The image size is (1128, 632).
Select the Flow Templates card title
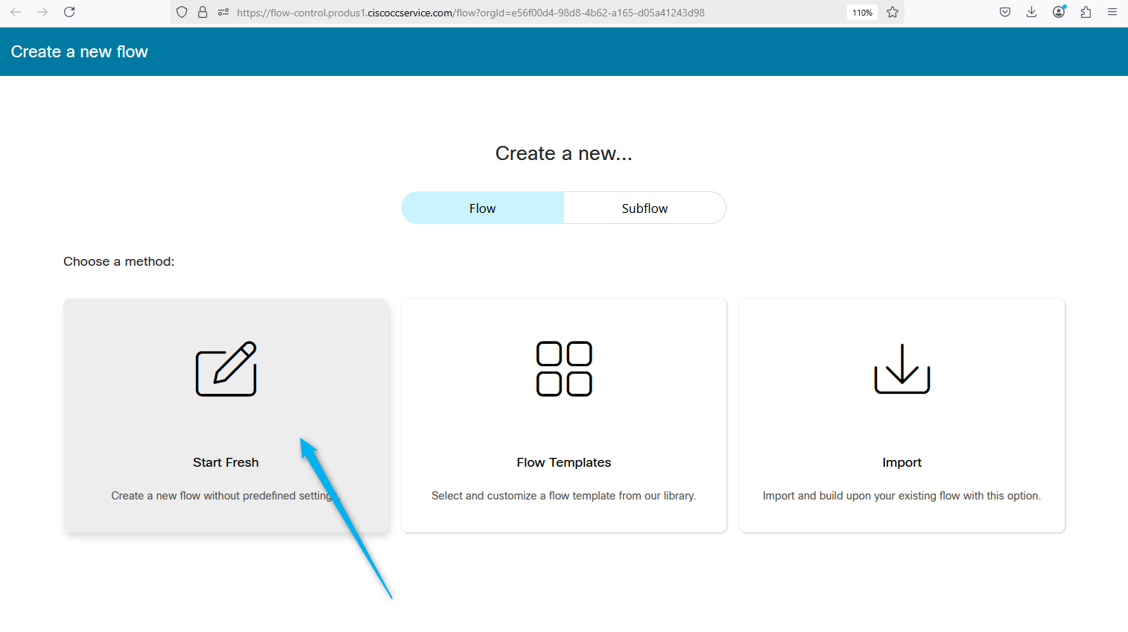tap(564, 462)
